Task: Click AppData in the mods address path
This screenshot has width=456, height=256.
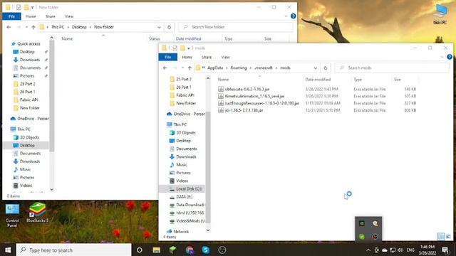Action: click(215, 68)
